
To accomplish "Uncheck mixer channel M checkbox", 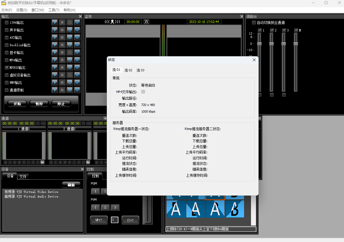I will pos(296,30).
